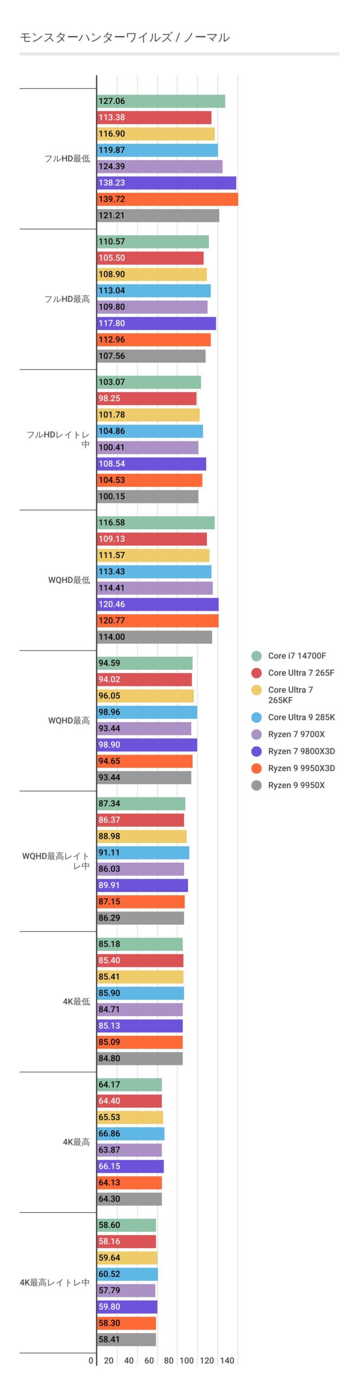Click the purple bar showing 138.23

tap(166, 183)
